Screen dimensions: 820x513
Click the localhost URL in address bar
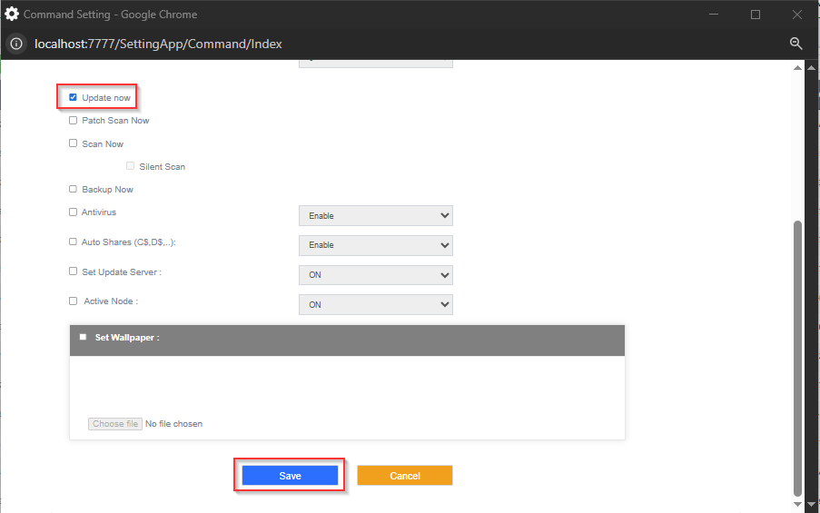[x=158, y=44]
